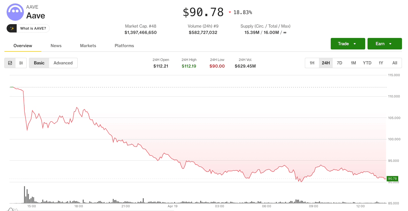Select the 7D chart range

pos(339,63)
